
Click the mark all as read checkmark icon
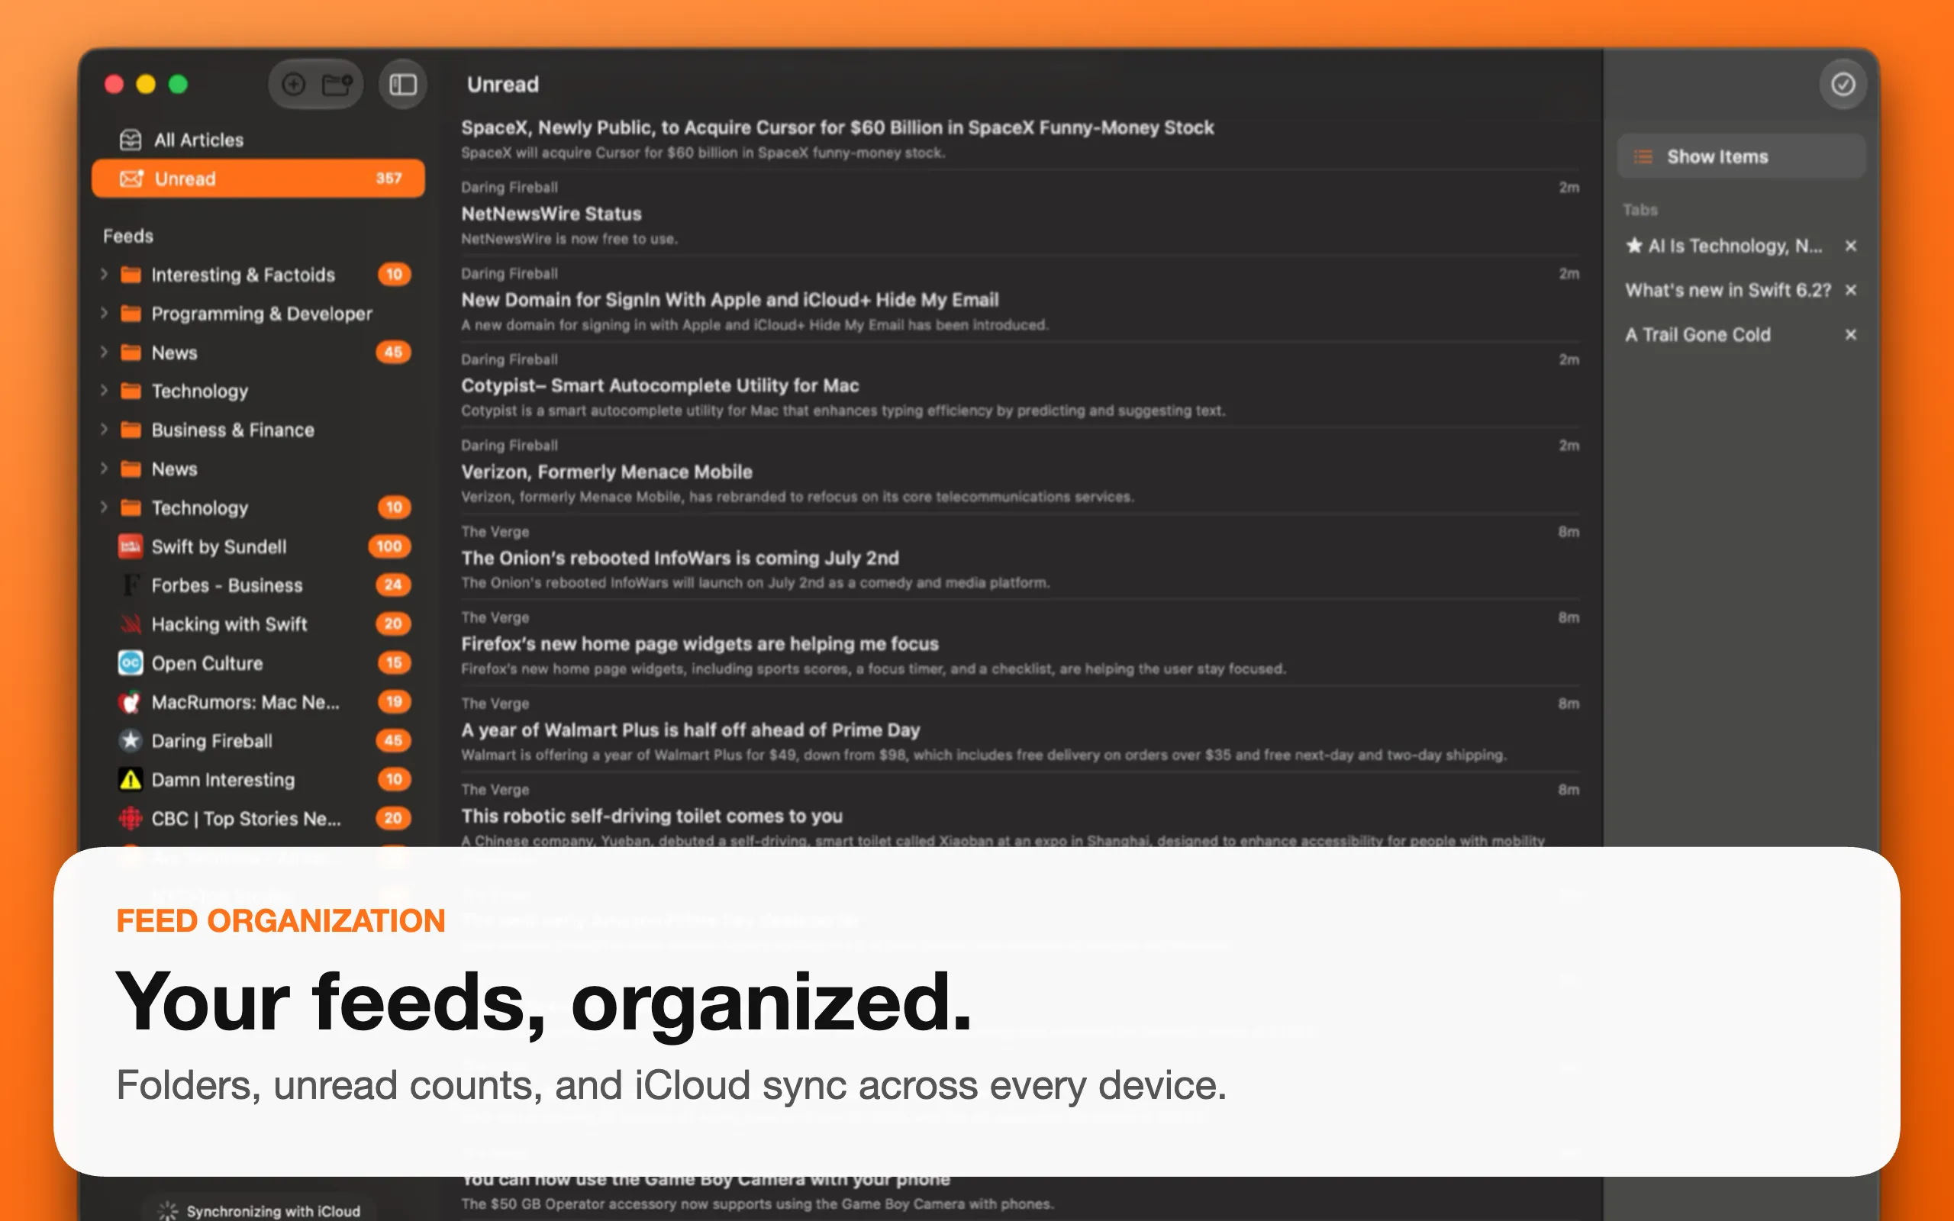(1843, 84)
